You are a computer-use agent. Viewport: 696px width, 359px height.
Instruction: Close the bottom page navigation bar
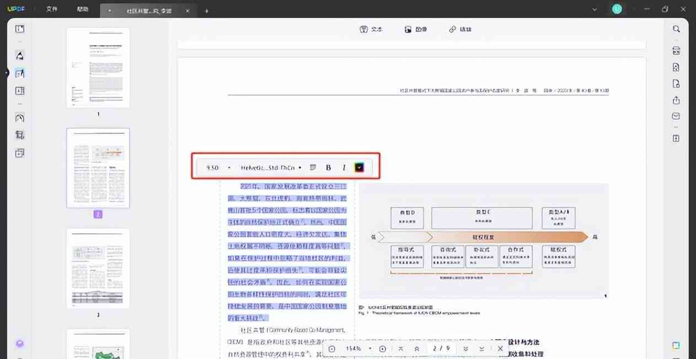(500, 349)
